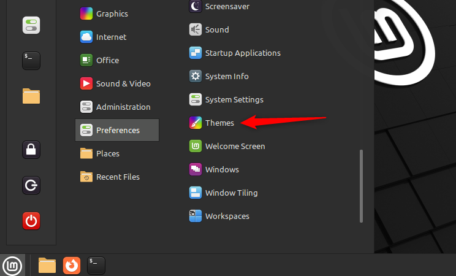This screenshot has height=276, width=456.
Task: Select the Internet category
Action: (110, 37)
